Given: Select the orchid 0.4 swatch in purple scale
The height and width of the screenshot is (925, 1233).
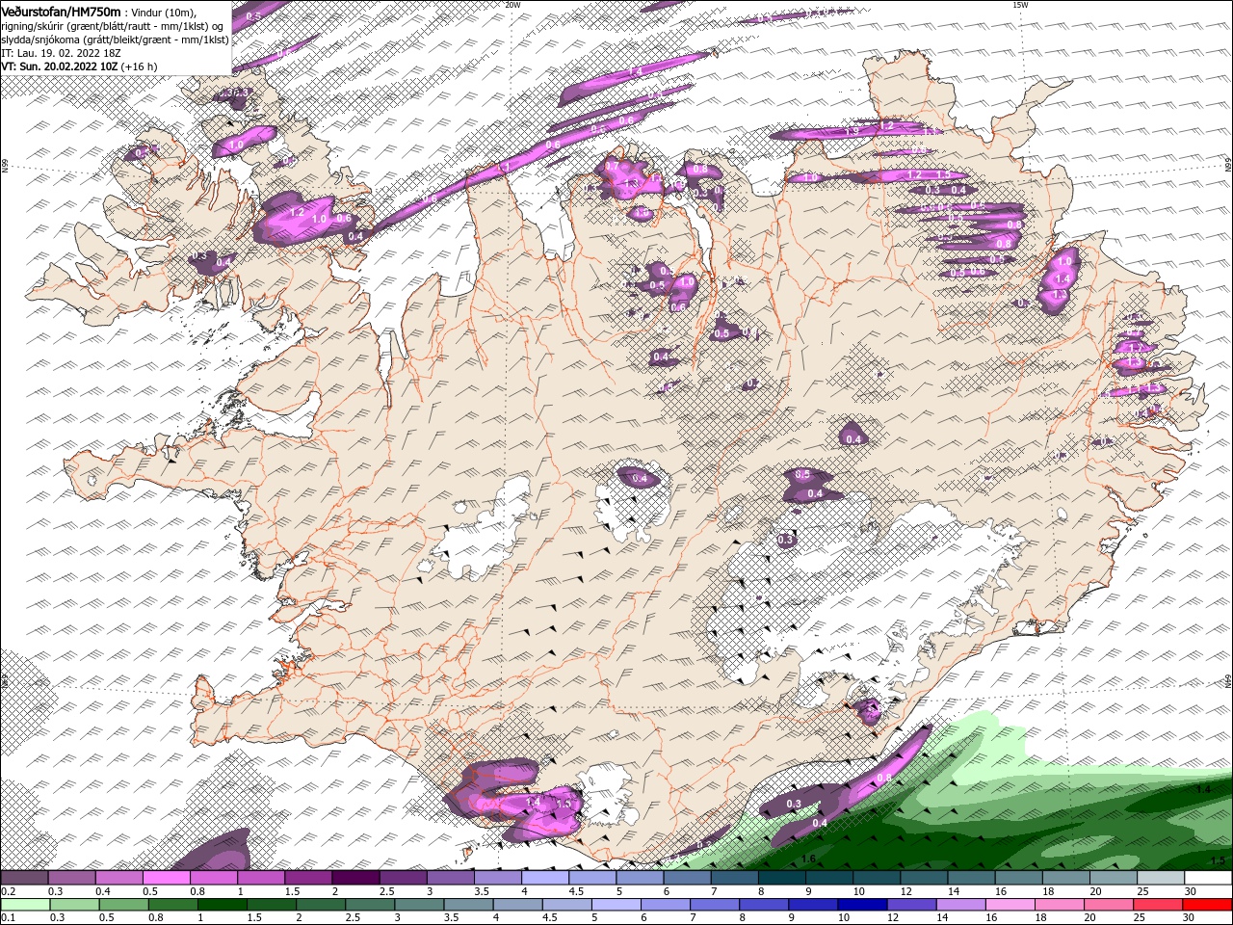Looking at the screenshot, I should pyautogui.click(x=119, y=878).
